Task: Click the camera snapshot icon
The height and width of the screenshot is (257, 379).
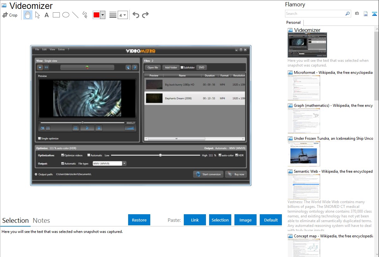Action: click(357, 14)
